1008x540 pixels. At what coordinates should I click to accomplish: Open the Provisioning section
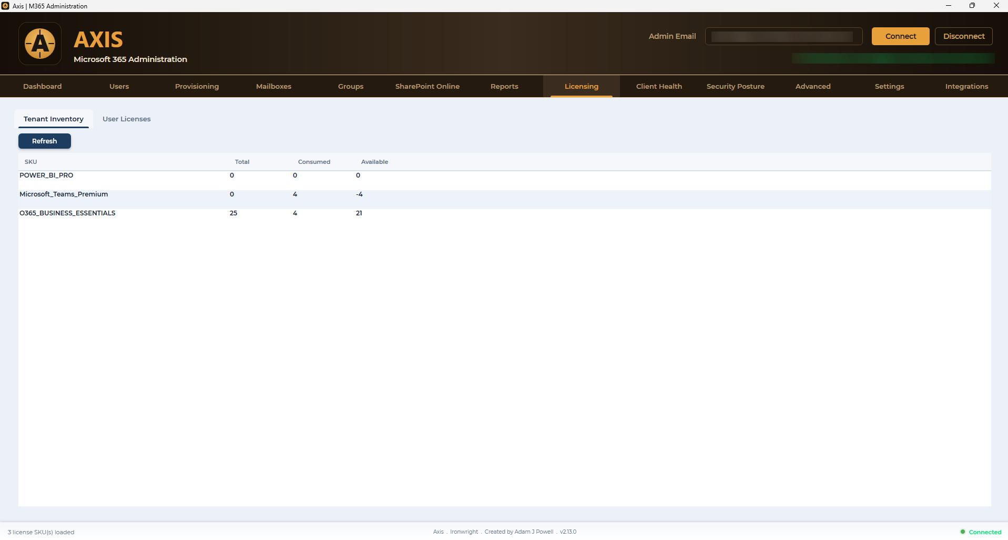(197, 86)
